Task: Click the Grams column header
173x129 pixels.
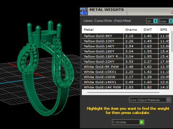Action: (132, 29)
